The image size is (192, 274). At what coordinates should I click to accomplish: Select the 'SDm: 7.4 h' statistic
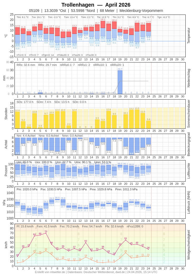(x=44, y=102)
